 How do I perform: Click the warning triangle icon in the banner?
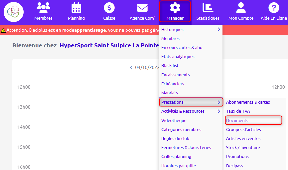(x=3, y=30)
